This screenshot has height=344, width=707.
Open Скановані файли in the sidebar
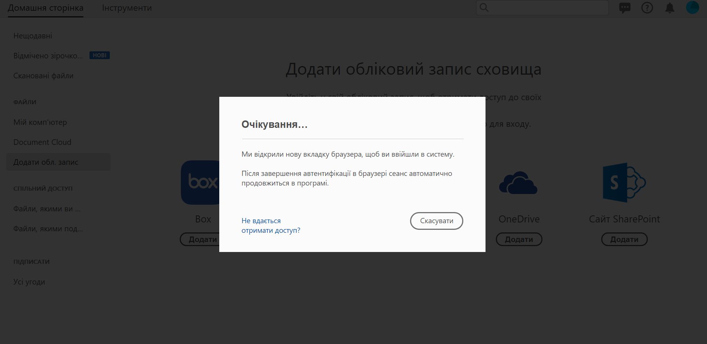pyautogui.click(x=43, y=76)
